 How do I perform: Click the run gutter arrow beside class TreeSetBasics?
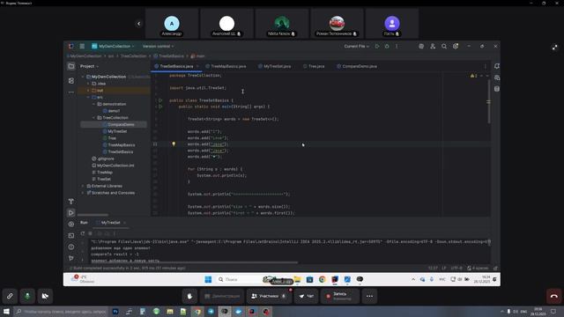click(160, 100)
